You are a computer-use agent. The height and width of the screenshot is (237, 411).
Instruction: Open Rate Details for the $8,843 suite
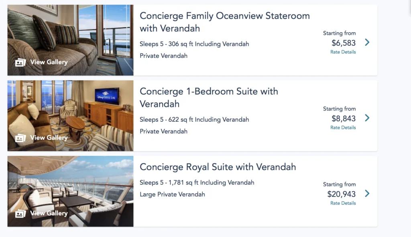[x=343, y=127]
